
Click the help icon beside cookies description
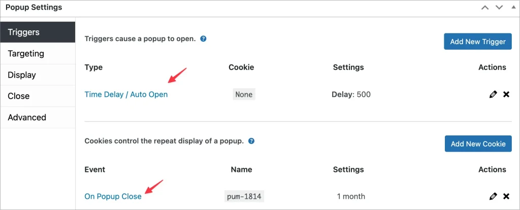tap(251, 141)
